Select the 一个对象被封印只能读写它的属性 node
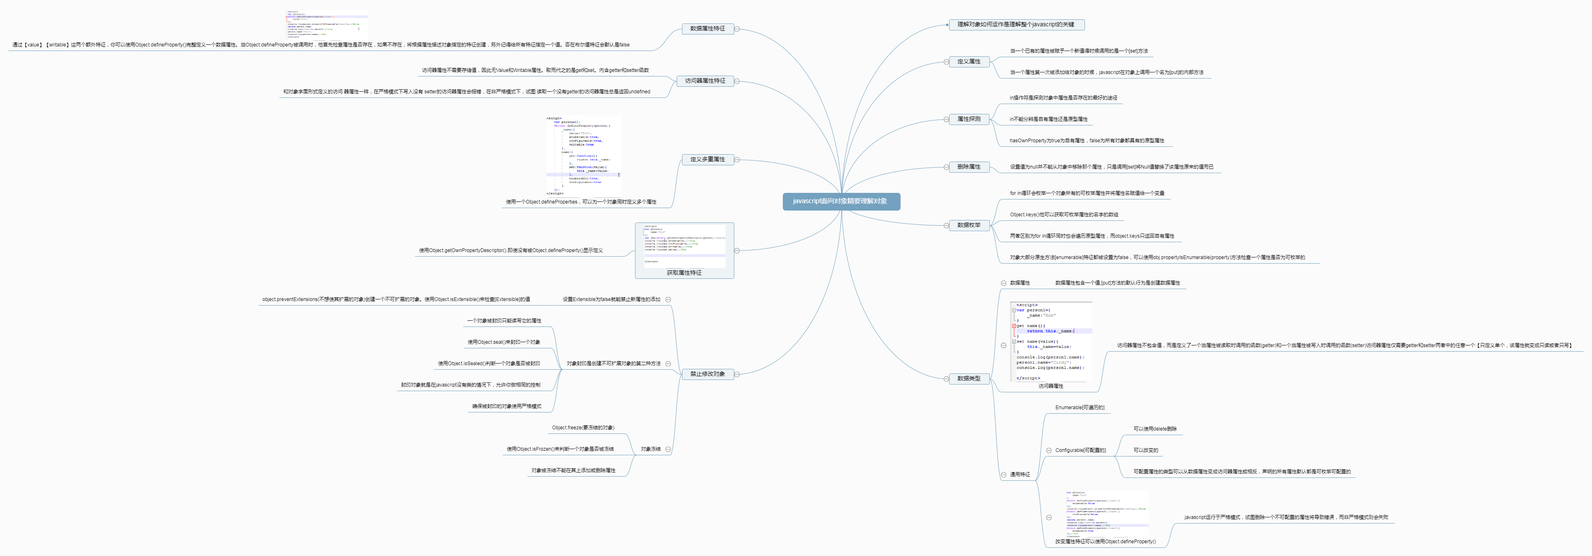This screenshot has width=1592, height=556. (504, 321)
